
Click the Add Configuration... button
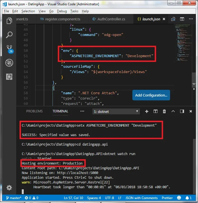point(151,95)
